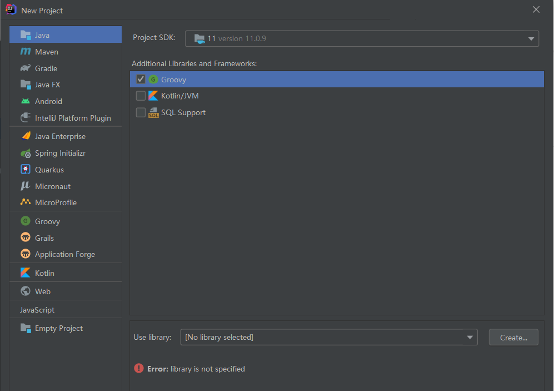This screenshot has height=391, width=554.
Task: Click the 'Micronaut' label
Action: (53, 186)
